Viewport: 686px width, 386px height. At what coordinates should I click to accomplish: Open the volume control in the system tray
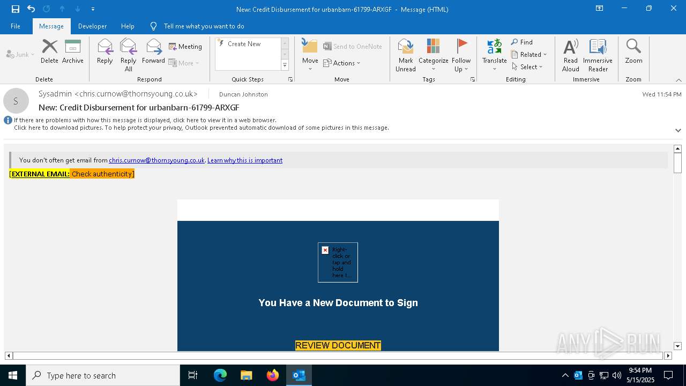(617, 375)
